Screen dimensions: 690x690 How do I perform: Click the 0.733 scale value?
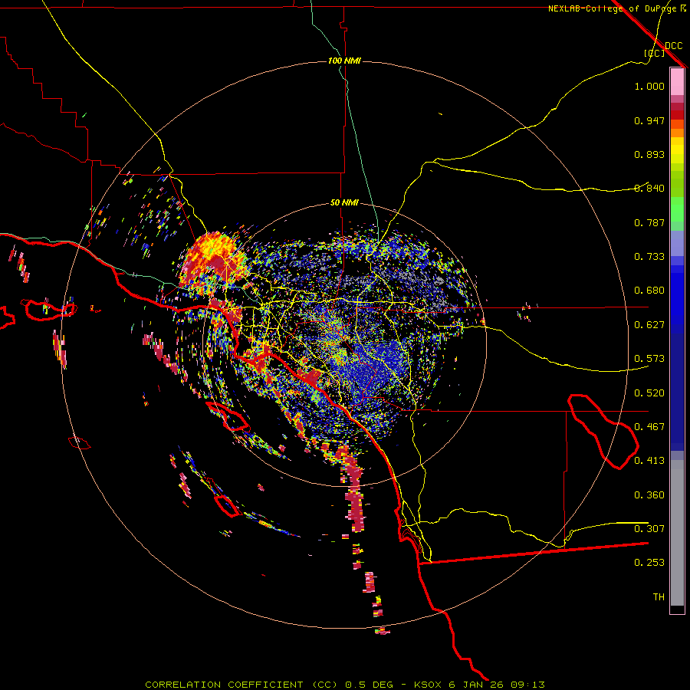649,257
